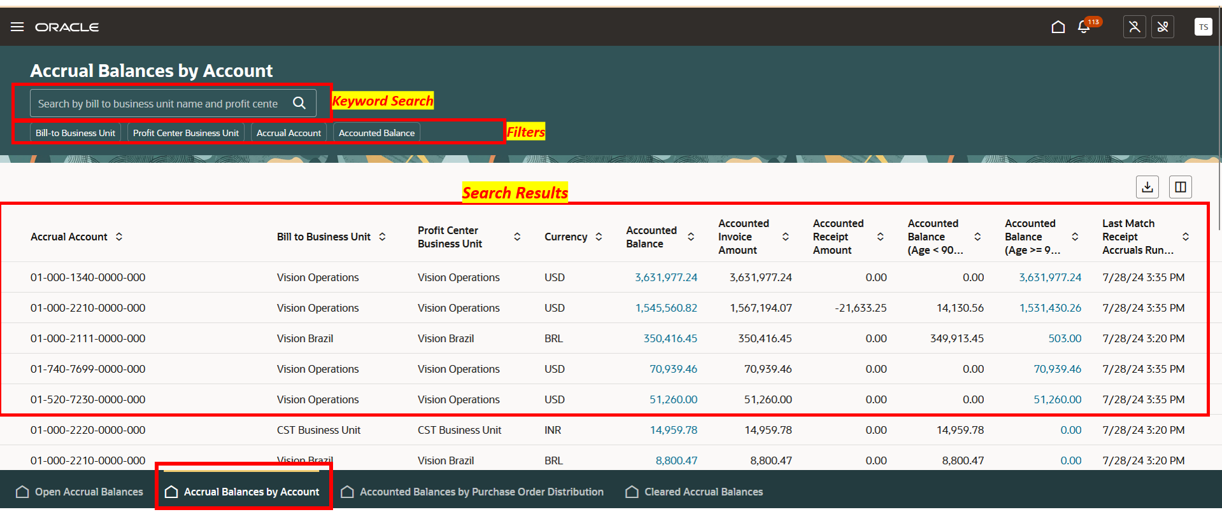1222x512 pixels.
Task: Select account 01-000-1340-0000-000
Action: pos(88,277)
